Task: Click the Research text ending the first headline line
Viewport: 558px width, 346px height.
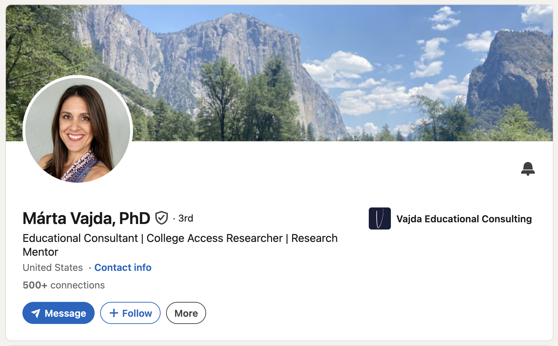Action: pos(314,238)
